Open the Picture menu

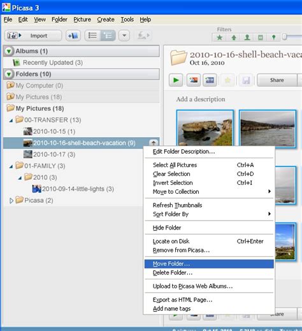click(82, 19)
